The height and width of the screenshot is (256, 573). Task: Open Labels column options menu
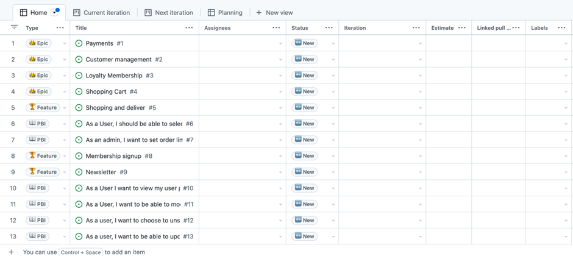click(561, 28)
